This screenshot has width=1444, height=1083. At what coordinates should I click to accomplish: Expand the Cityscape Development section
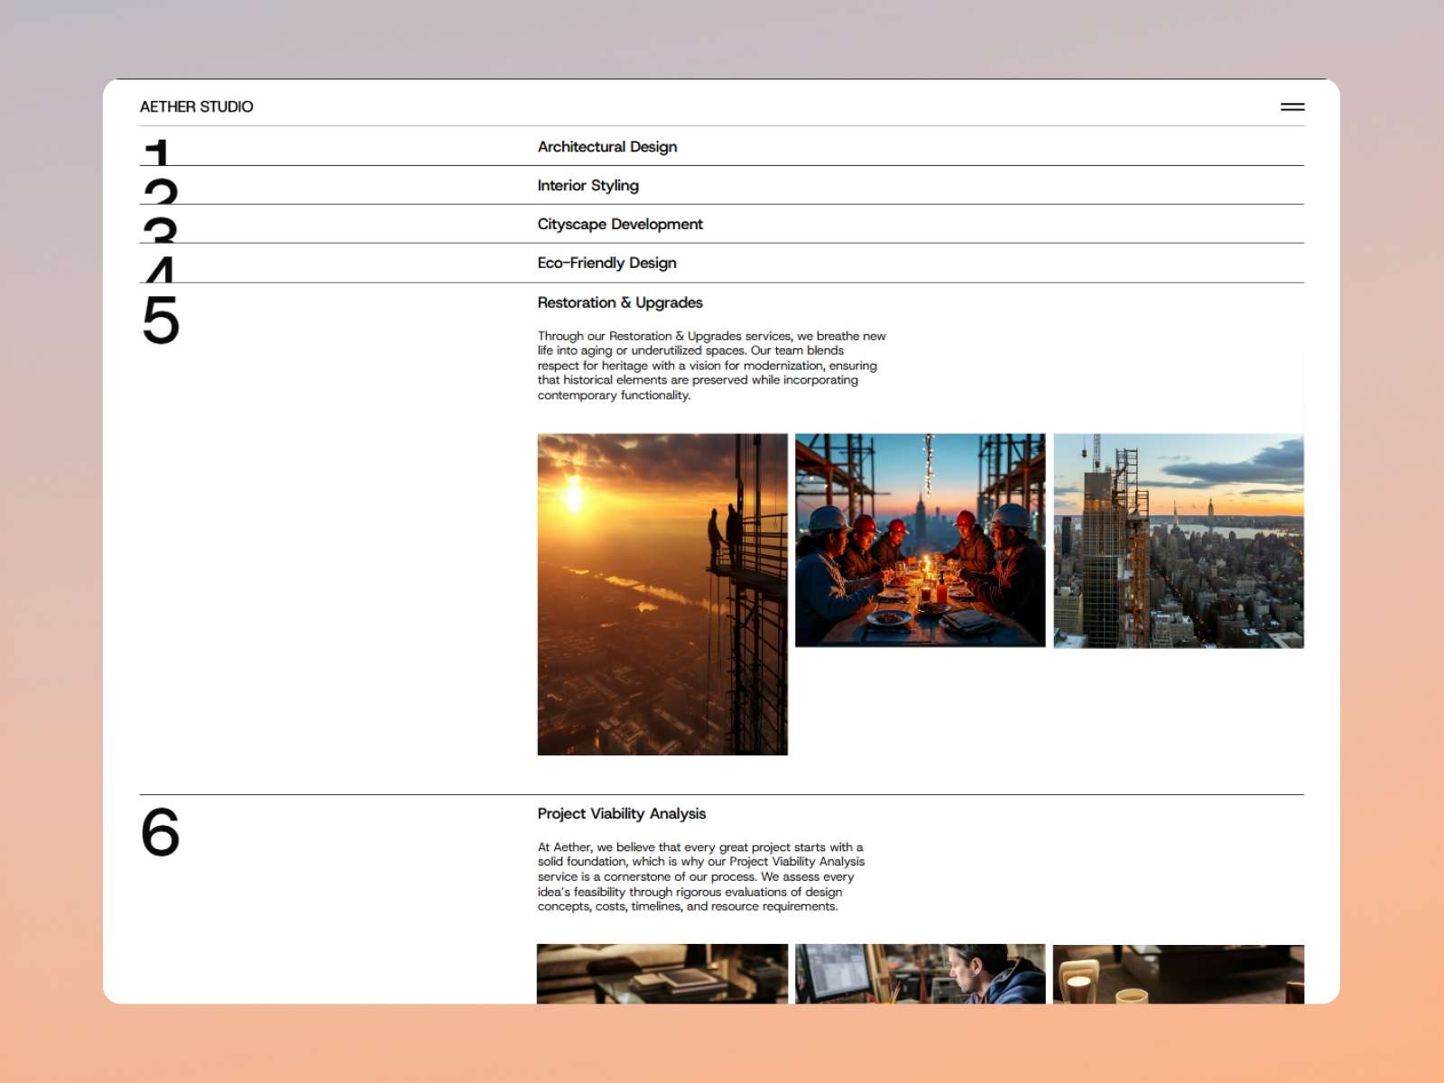[620, 224]
